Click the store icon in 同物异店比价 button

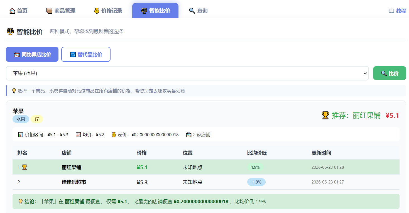17,55
